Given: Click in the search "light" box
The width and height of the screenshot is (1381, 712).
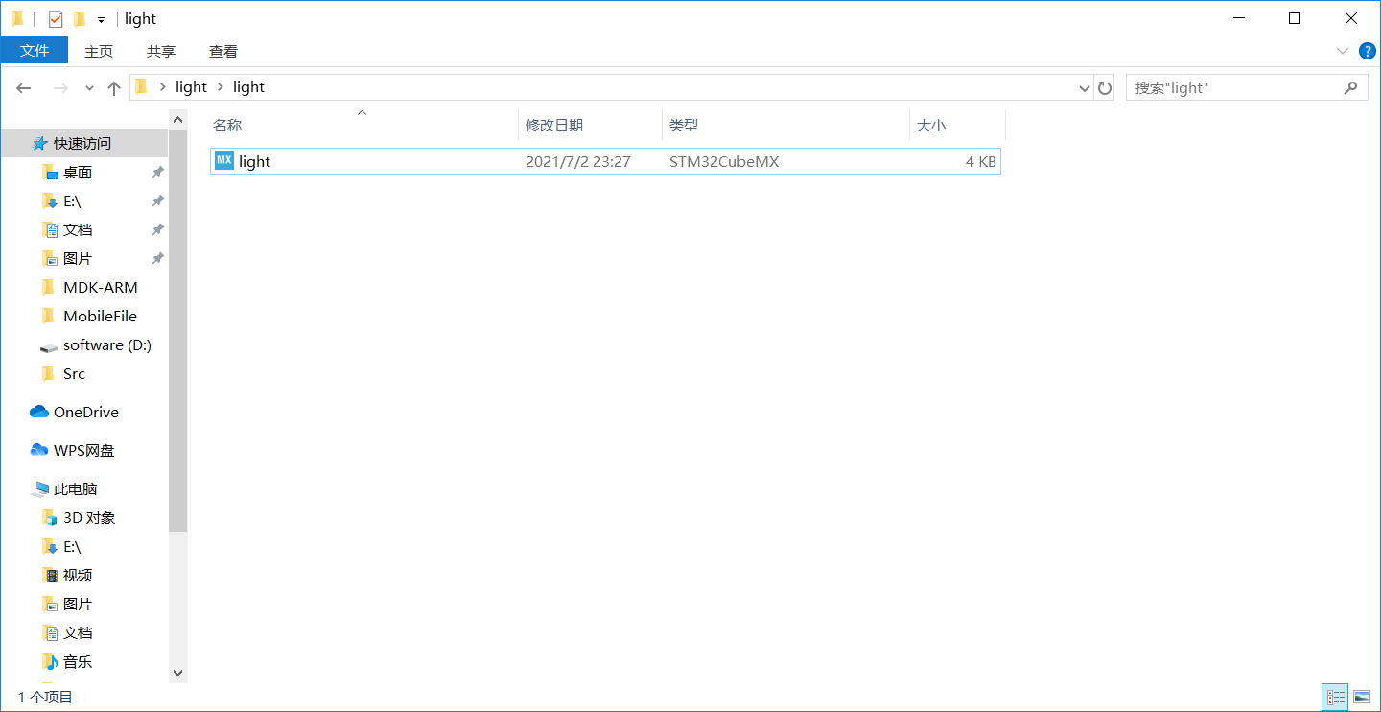Looking at the screenshot, I should [x=1247, y=87].
